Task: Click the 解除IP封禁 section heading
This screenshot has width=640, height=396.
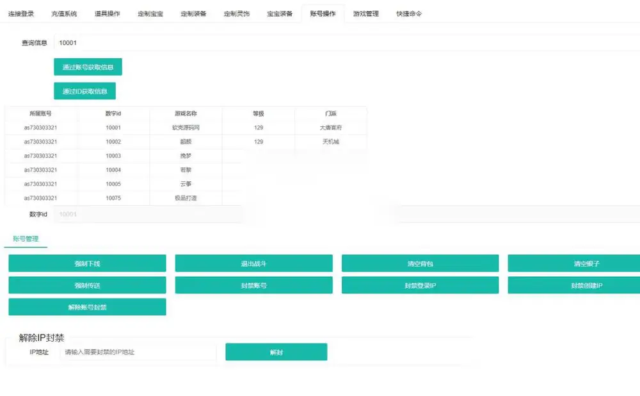Action: (41, 338)
